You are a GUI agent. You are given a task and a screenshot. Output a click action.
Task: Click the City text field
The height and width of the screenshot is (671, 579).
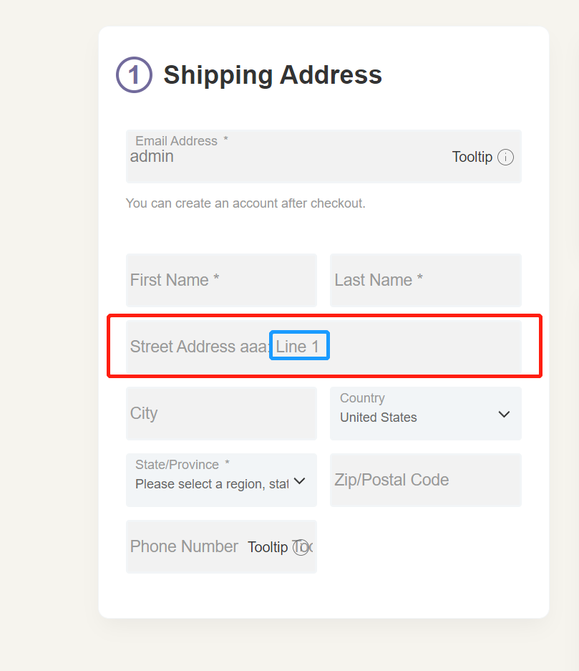pyautogui.click(x=221, y=414)
